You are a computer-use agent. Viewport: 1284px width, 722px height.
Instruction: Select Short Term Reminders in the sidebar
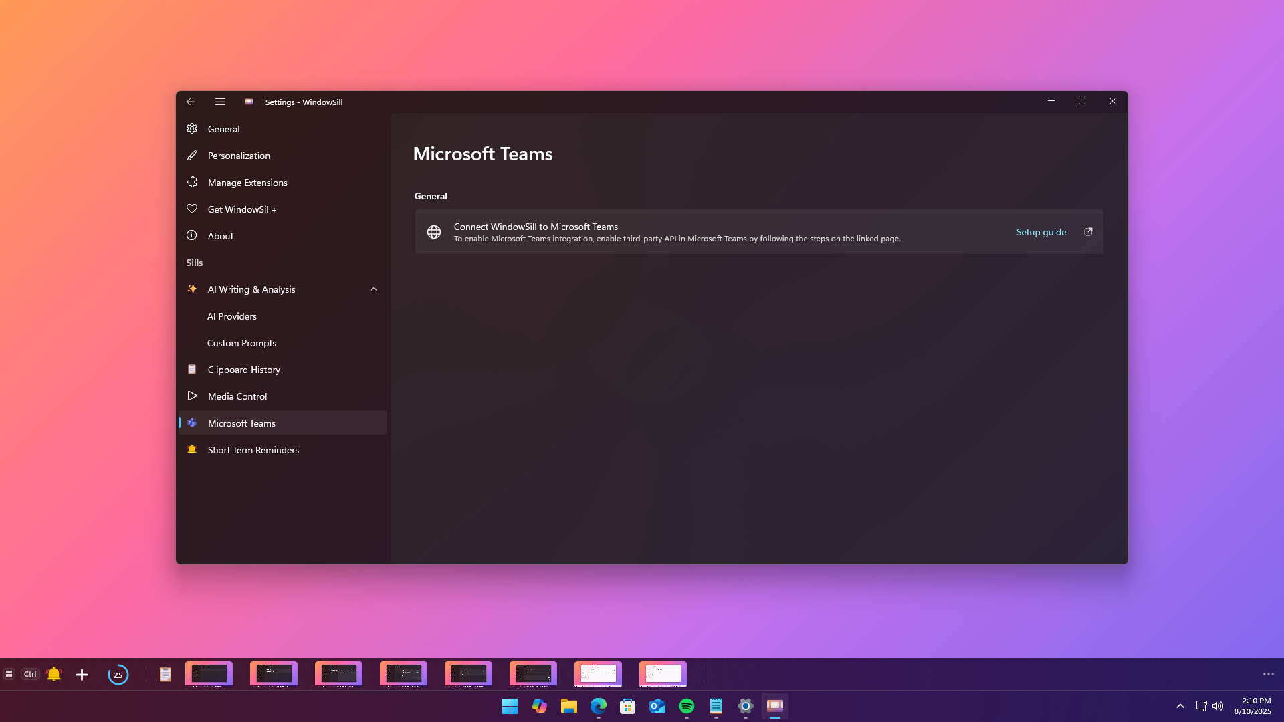tap(253, 450)
